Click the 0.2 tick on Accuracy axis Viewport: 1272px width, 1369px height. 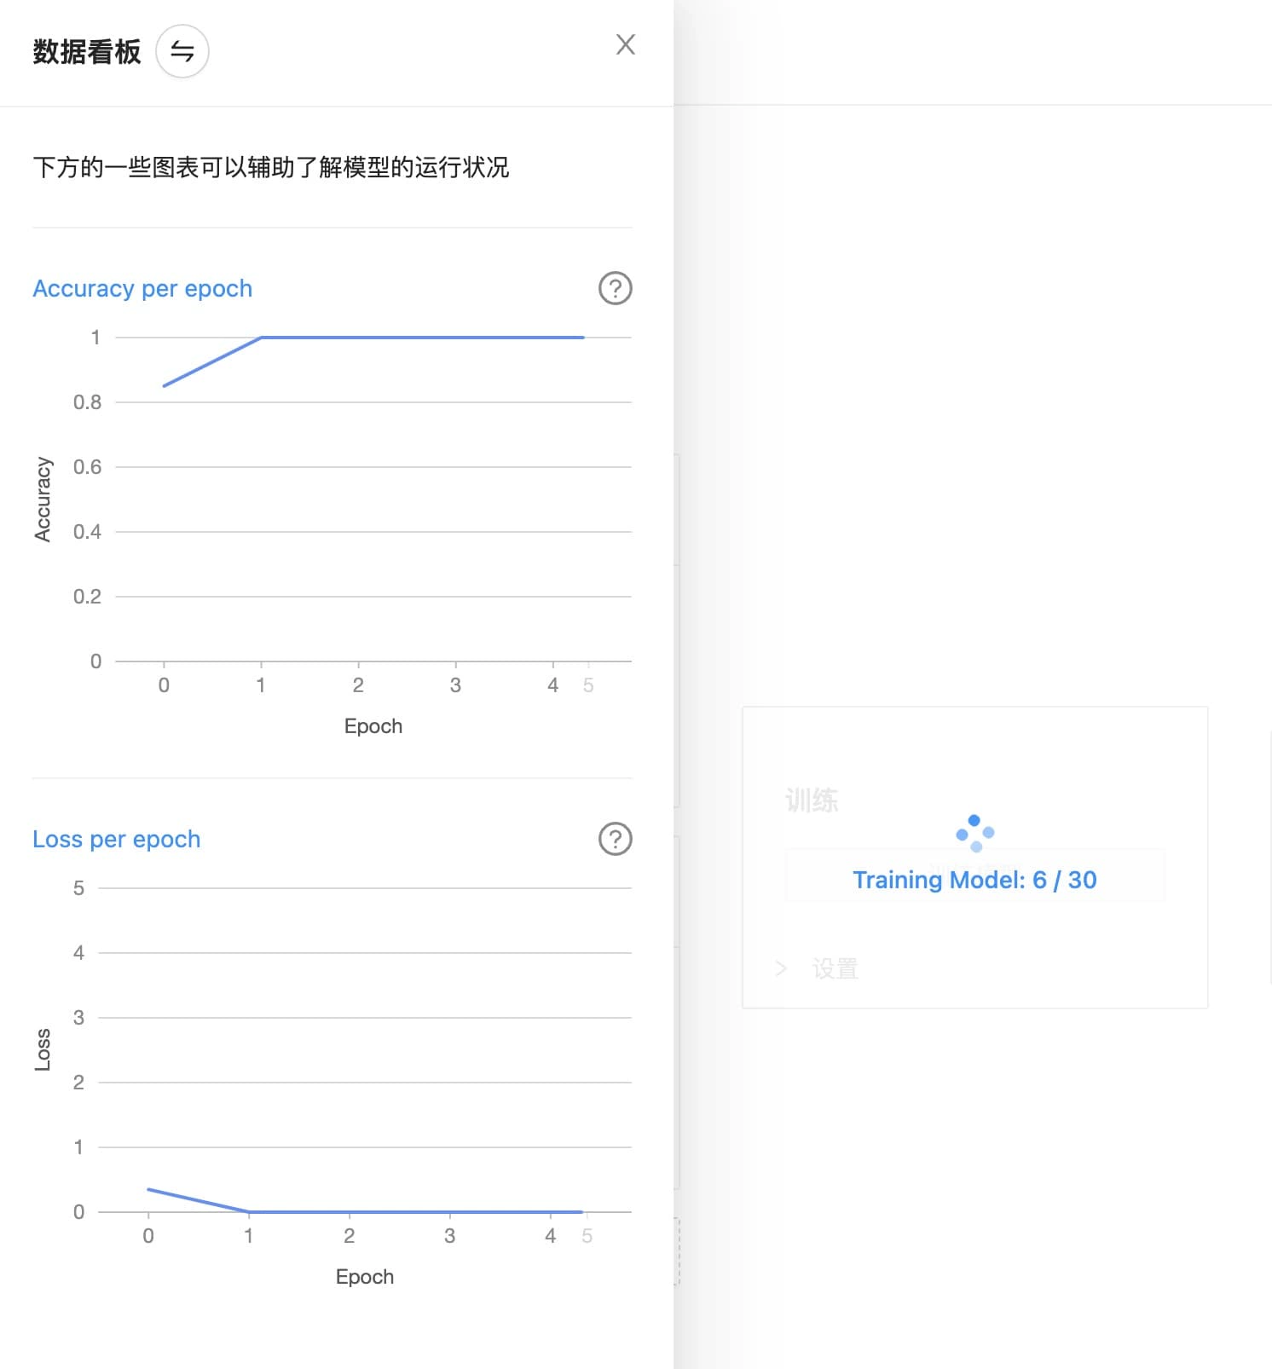coord(87,597)
